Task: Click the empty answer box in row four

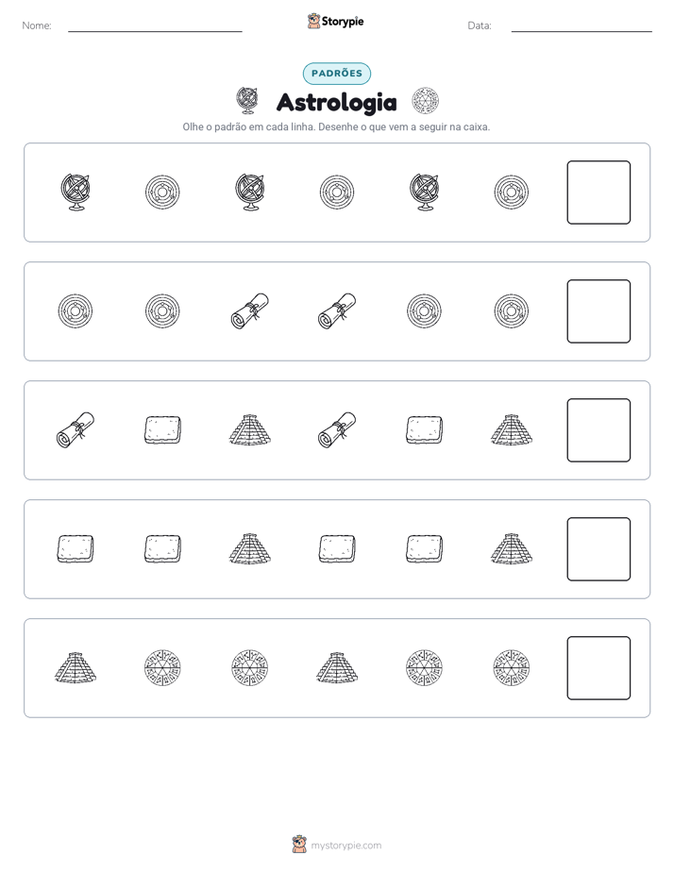Action: point(598,549)
